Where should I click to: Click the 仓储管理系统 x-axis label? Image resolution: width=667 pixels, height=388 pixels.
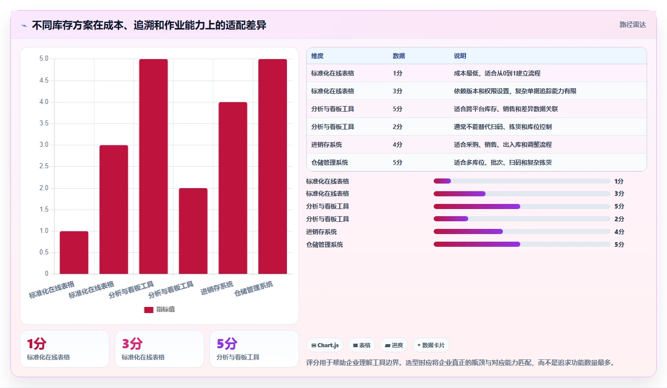click(x=253, y=289)
